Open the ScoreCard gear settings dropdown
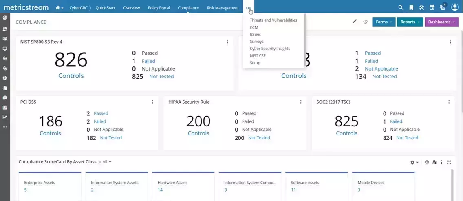The height and width of the screenshot is (201, 463). 414,162
